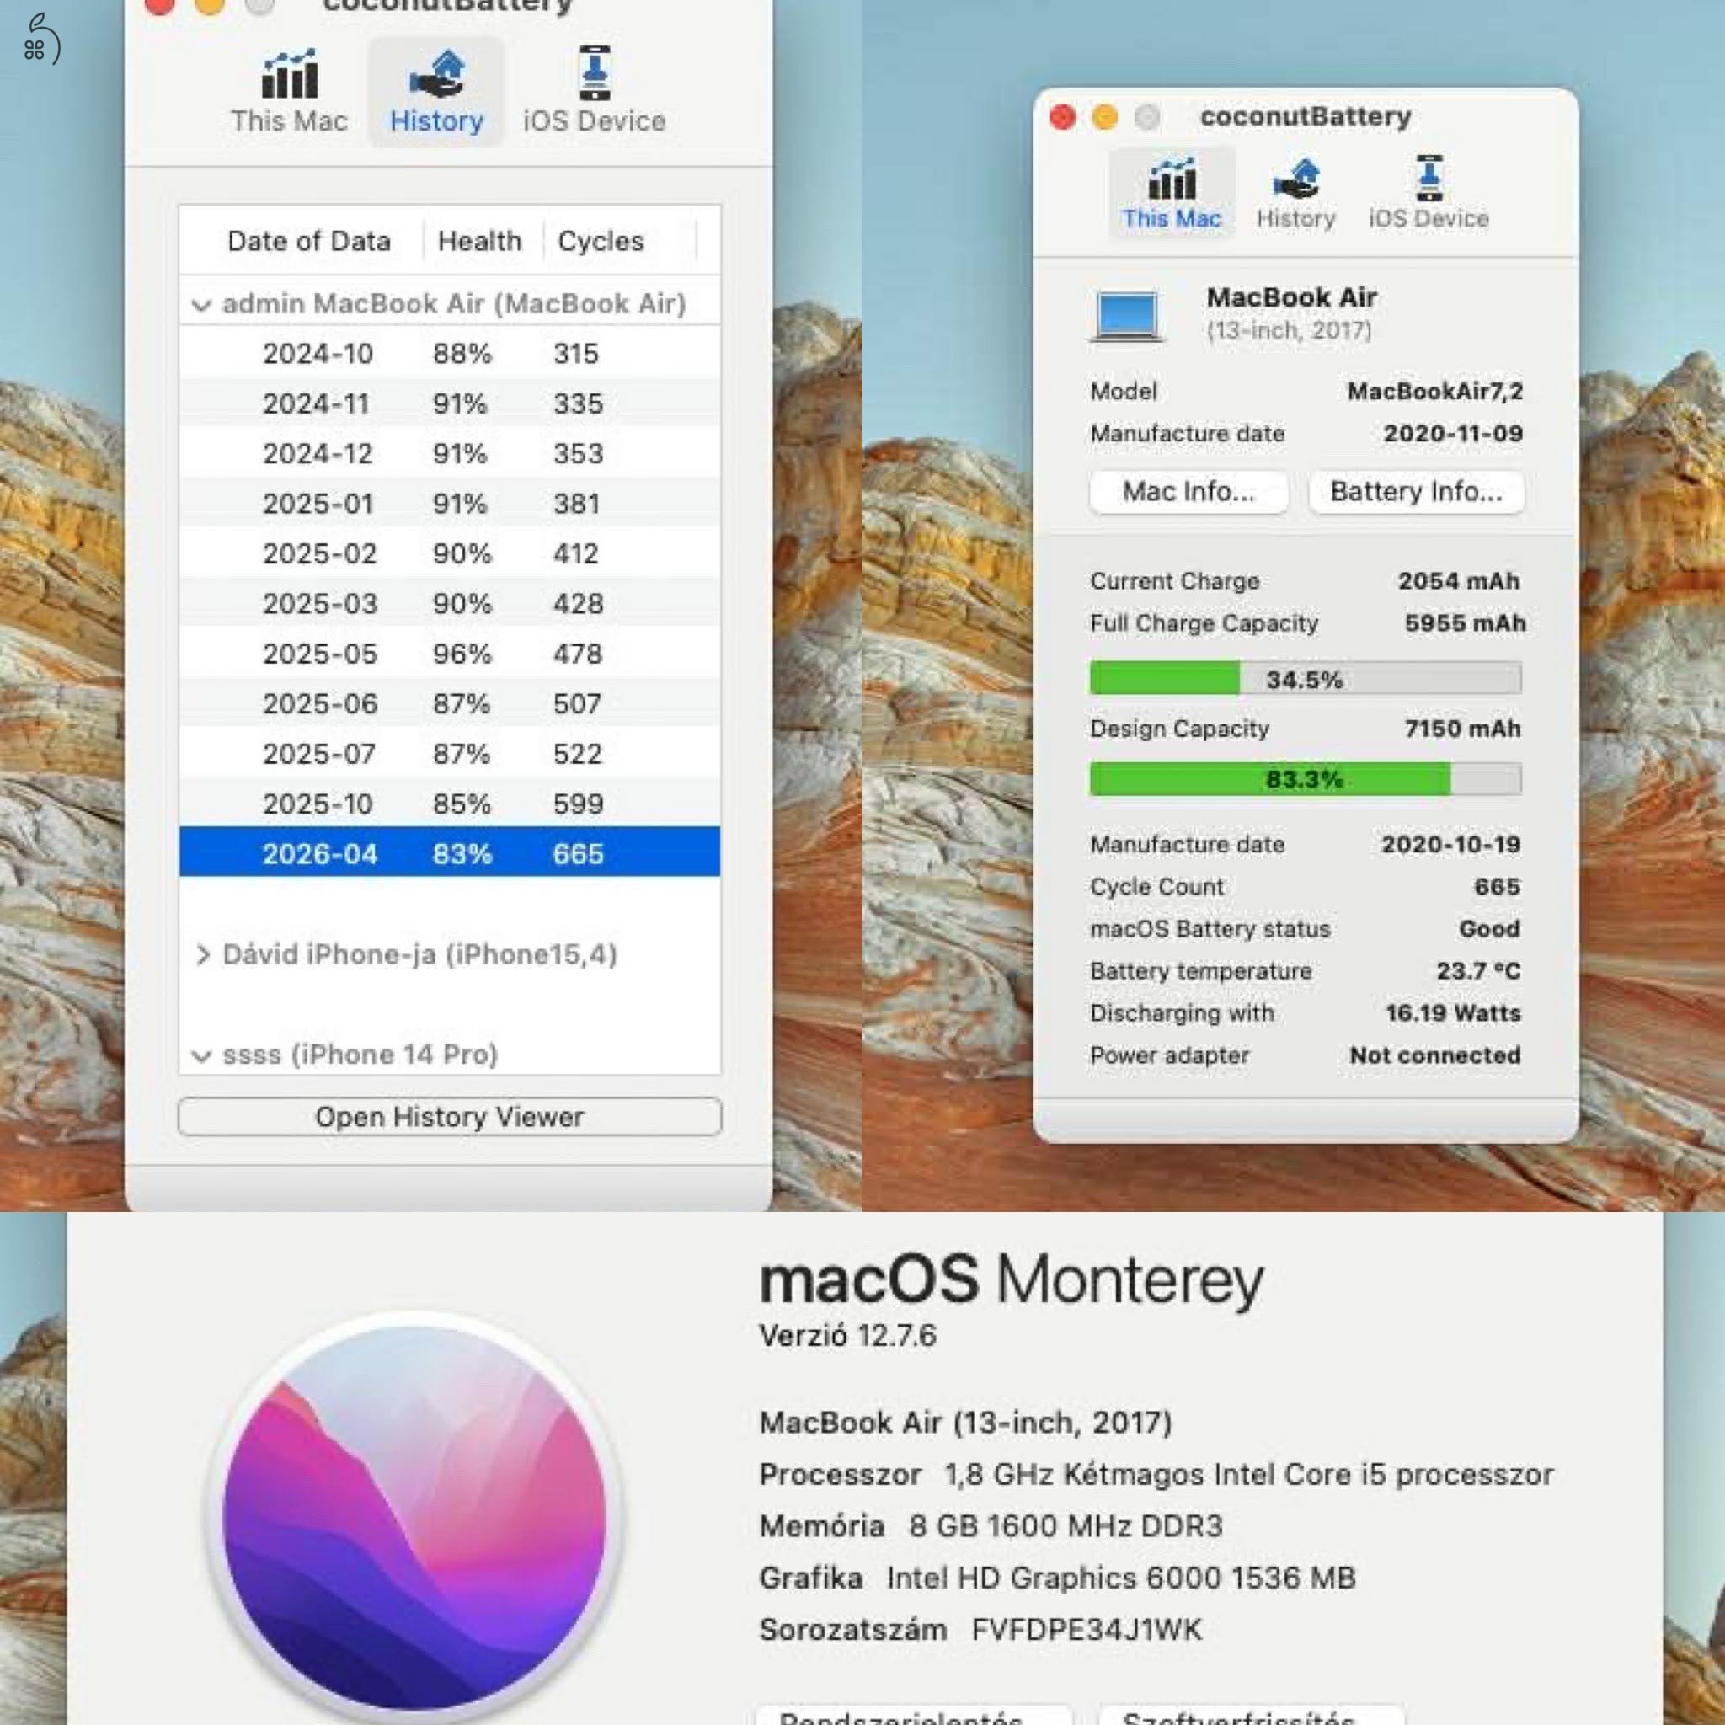Click the 2020-11-09 manufacture date value
The height and width of the screenshot is (1725, 1725).
click(x=1453, y=433)
